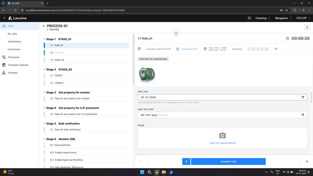This screenshot has height=176, width=313.
Task: Open calendar picker for date-time task
Action: tap(303, 115)
